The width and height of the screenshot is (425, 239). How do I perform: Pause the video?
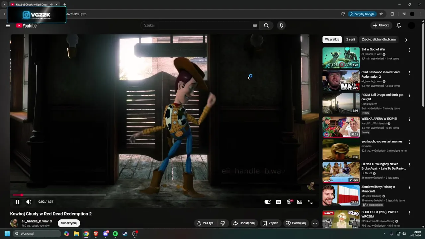pos(17,202)
